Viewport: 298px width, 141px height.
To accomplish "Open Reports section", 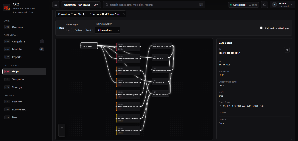I will (24, 57).
